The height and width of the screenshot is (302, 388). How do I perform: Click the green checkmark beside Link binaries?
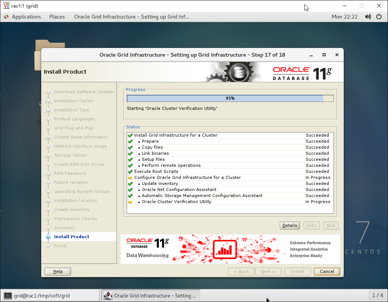130,154
